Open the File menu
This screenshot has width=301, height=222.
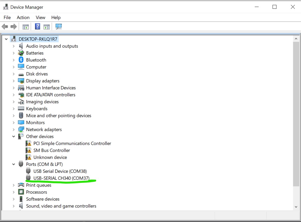point(7,18)
